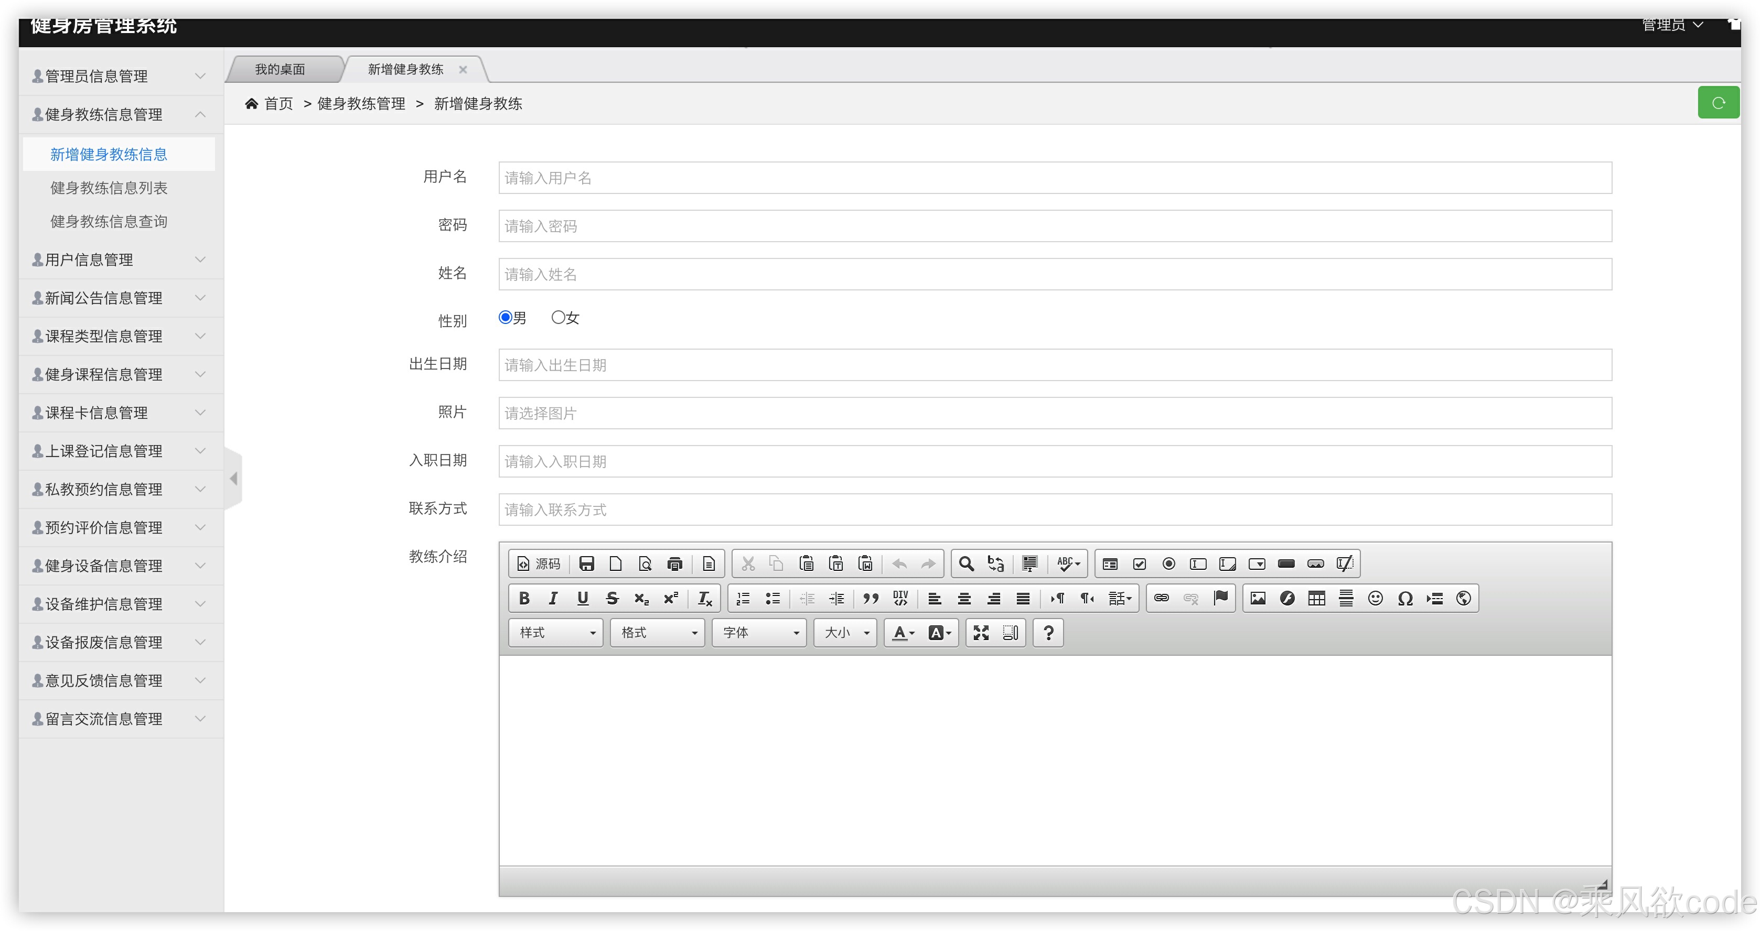This screenshot has width=1760, height=931.
Task: Click the insert image icon
Action: pos(1257,598)
